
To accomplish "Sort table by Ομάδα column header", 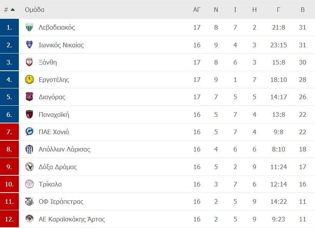I will pos(35,10).
